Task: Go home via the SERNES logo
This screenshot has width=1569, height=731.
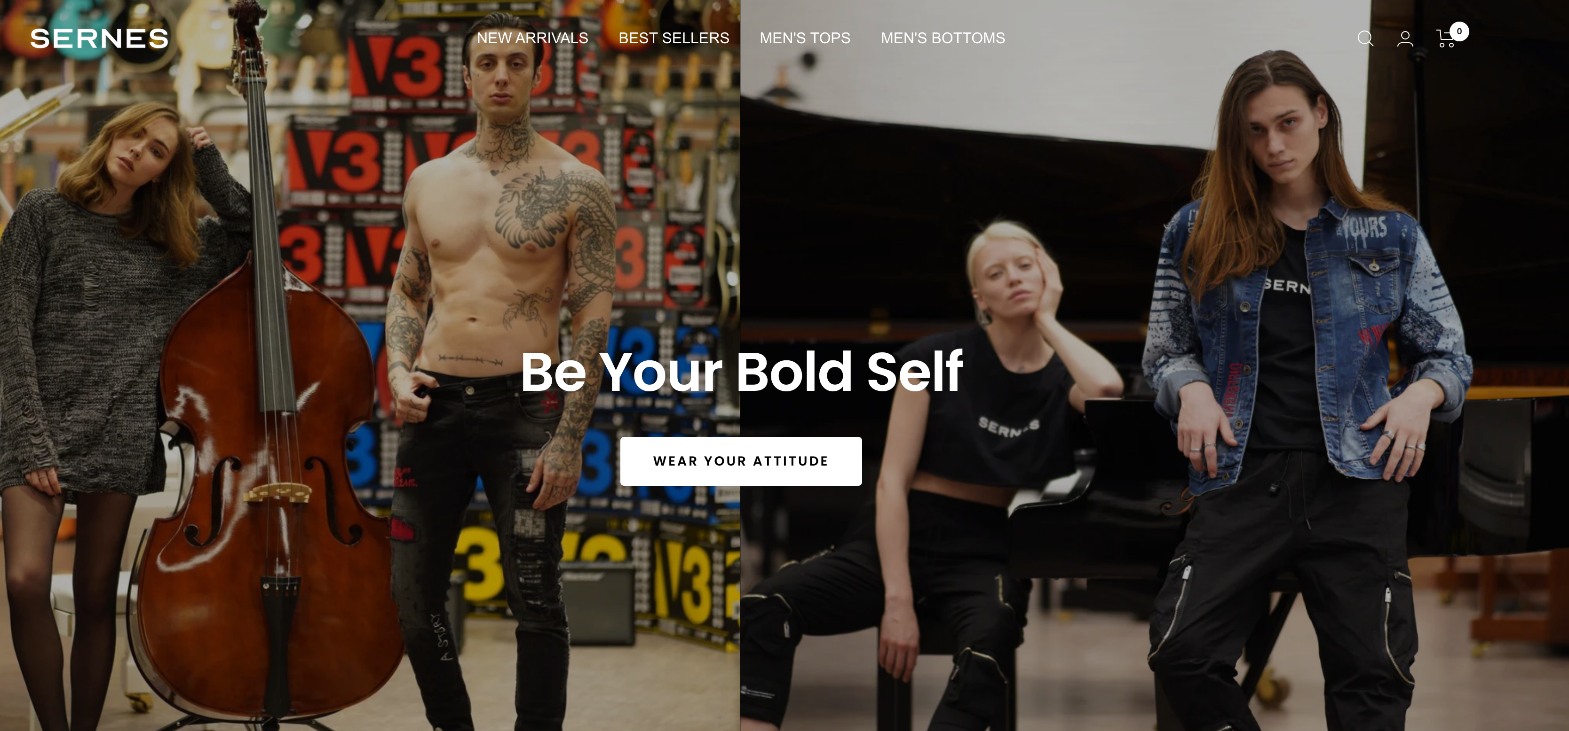Action: tap(99, 39)
